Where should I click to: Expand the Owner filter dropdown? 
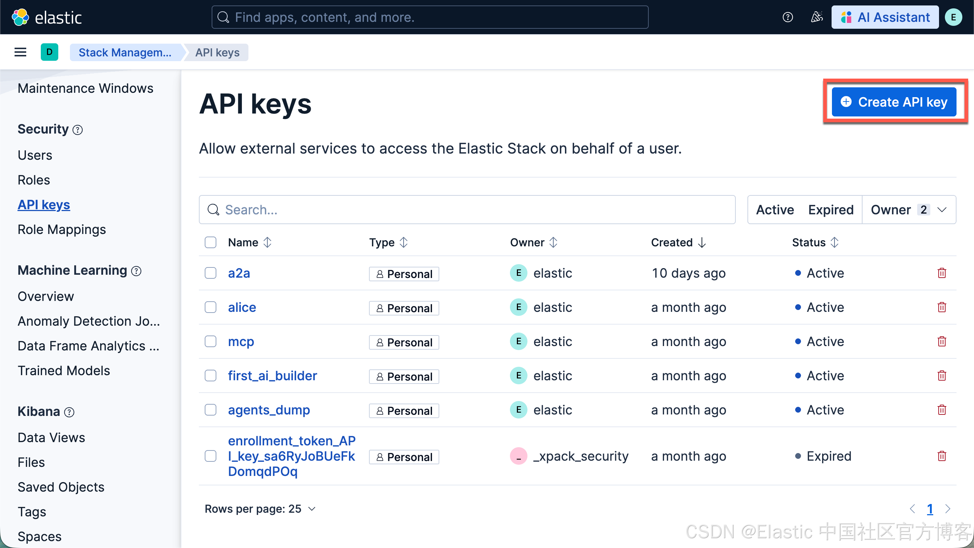(908, 210)
